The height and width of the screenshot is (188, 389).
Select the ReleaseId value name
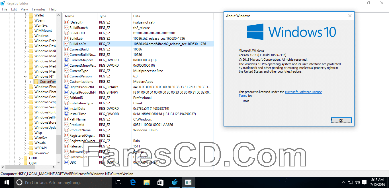pyautogui.click(x=76, y=146)
